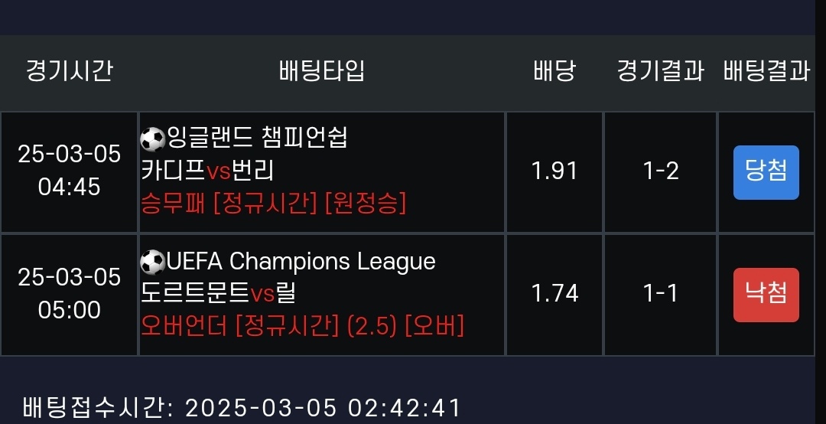
Task: Click the 배당 column header
Action: coord(554,71)
